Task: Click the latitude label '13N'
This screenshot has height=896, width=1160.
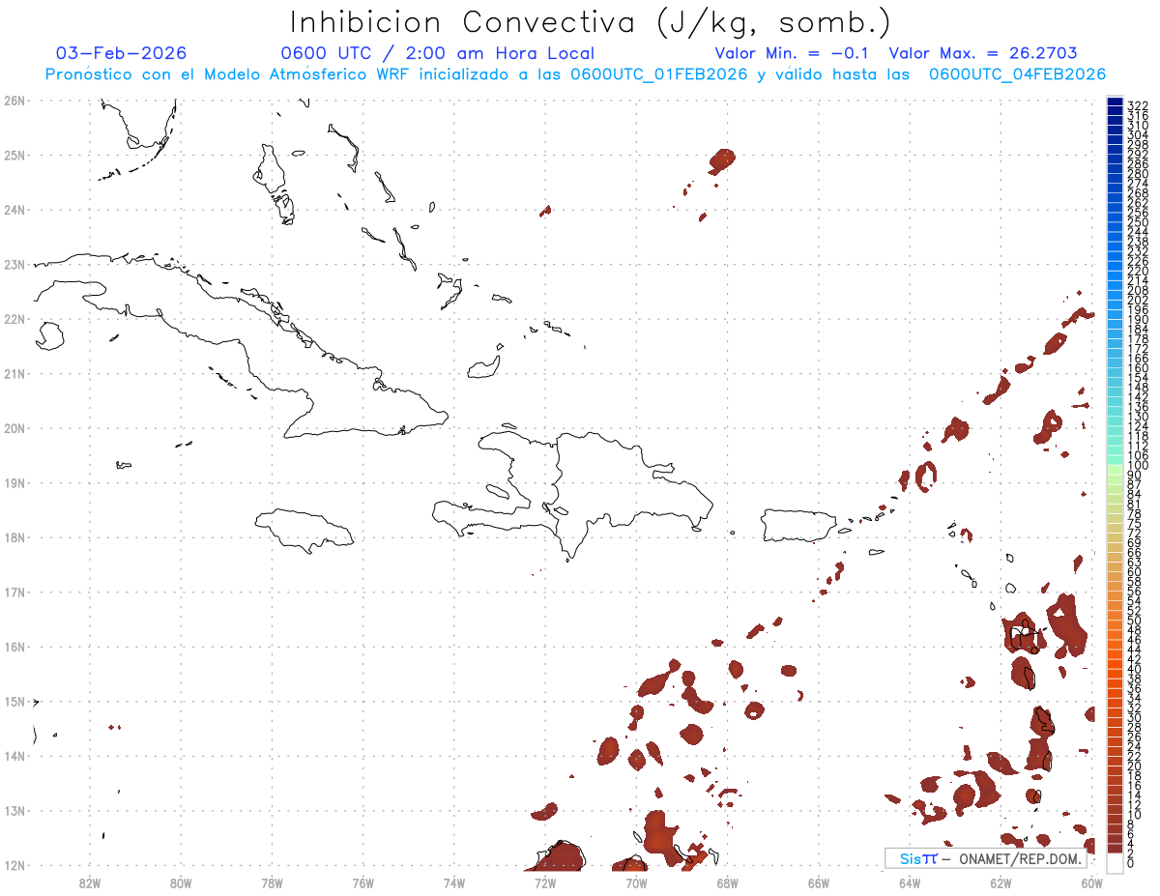Action: click(14, 810)
